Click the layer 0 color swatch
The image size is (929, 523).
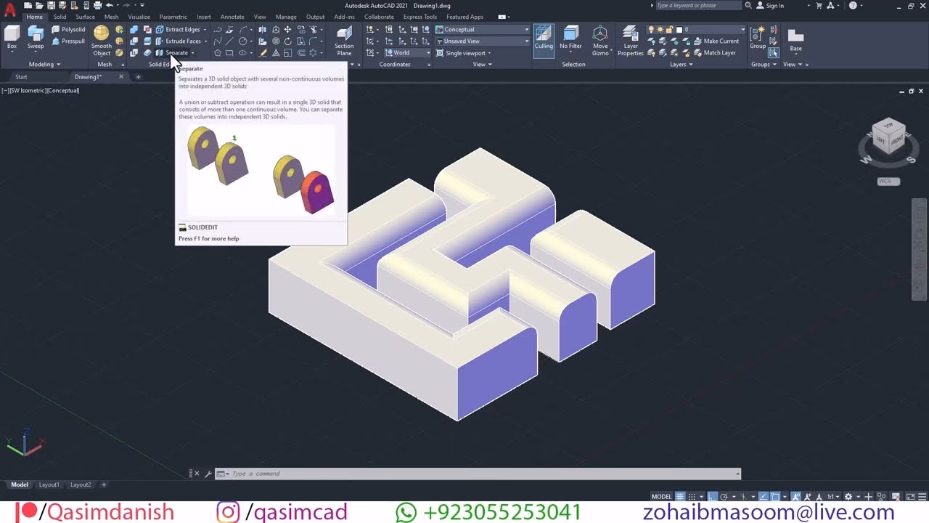pos(679,30)
